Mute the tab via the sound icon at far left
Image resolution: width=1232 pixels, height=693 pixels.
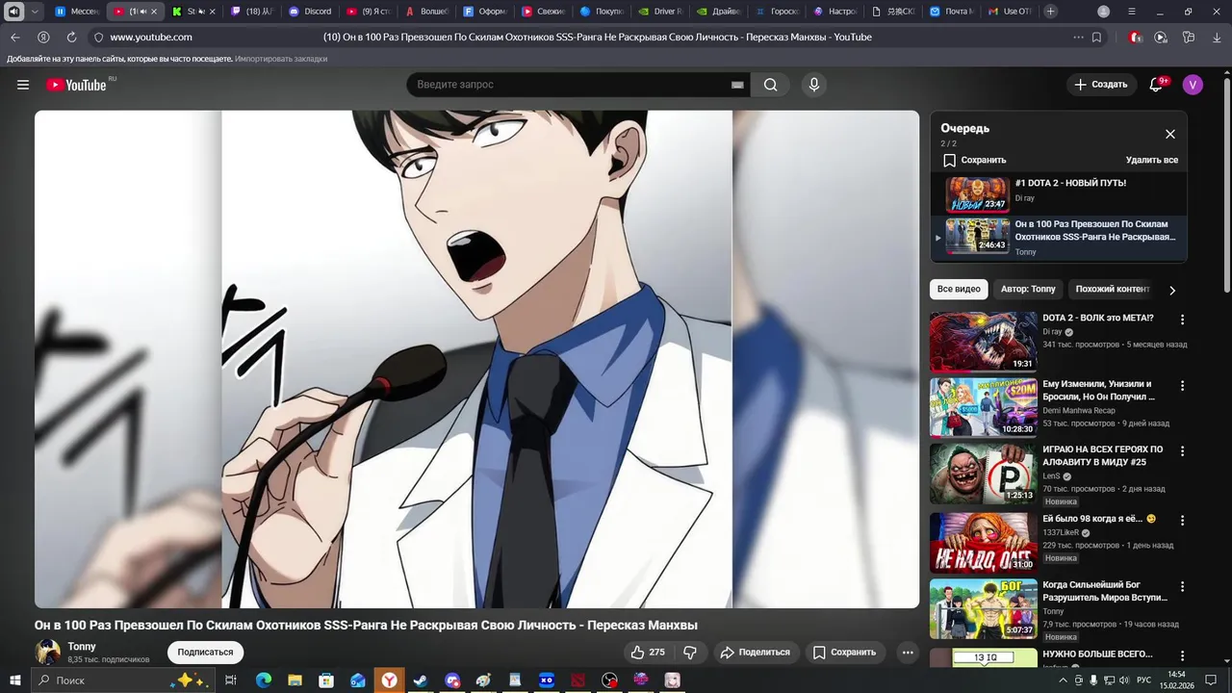[13, 12]
